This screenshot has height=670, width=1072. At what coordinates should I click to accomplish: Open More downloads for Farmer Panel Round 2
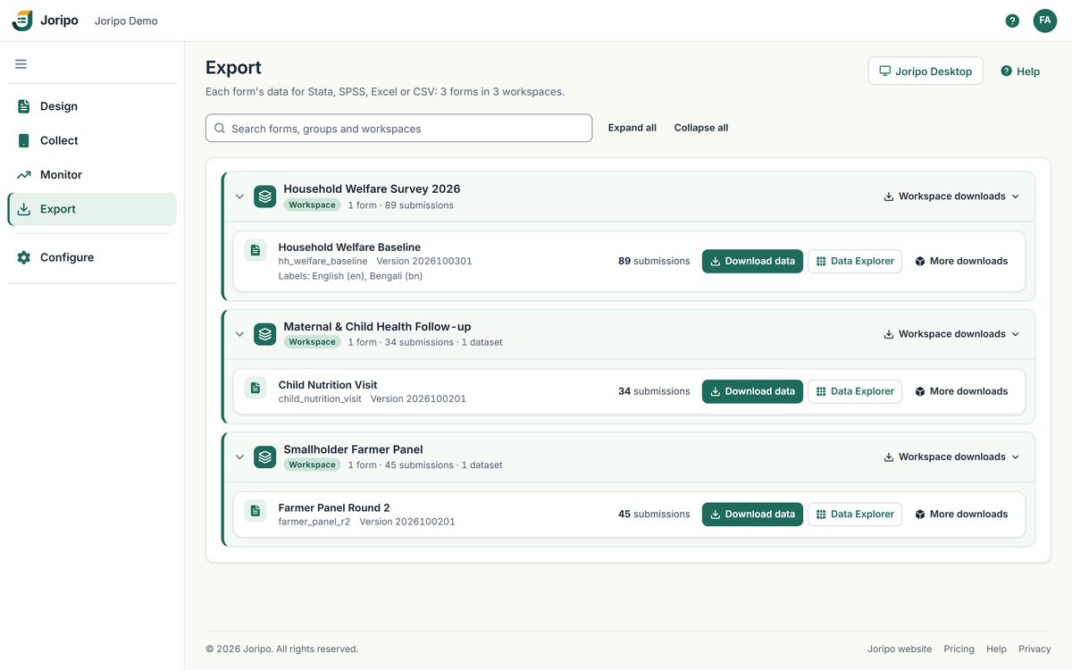[x=961, y=514]
